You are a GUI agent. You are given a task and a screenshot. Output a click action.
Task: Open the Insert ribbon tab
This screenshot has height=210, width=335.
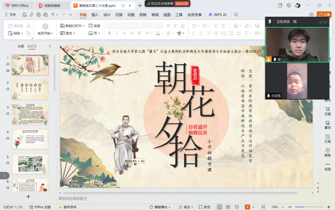pos(95,15)
